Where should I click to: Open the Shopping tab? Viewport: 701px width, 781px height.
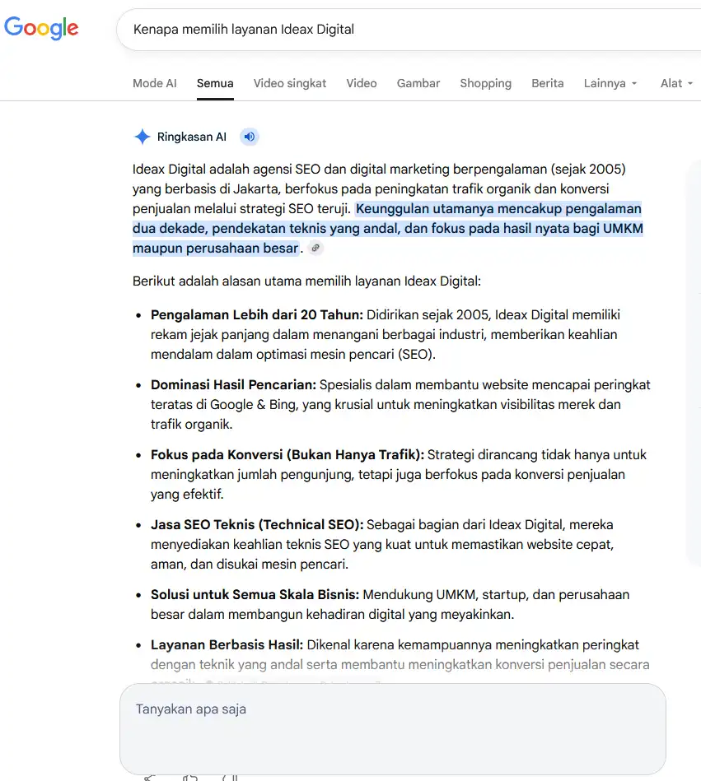tap(486, 83)
